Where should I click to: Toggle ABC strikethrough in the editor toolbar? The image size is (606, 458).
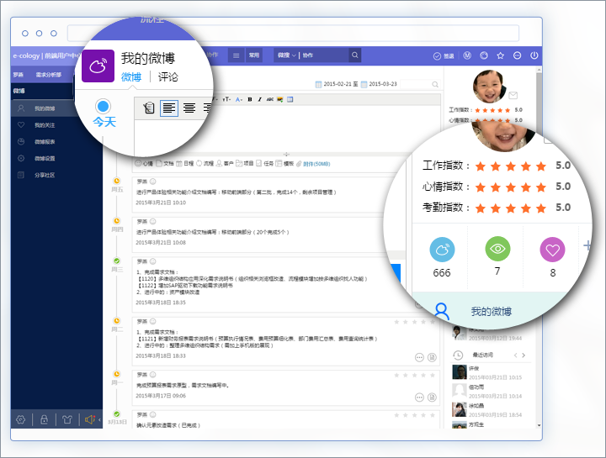(270, 99)
